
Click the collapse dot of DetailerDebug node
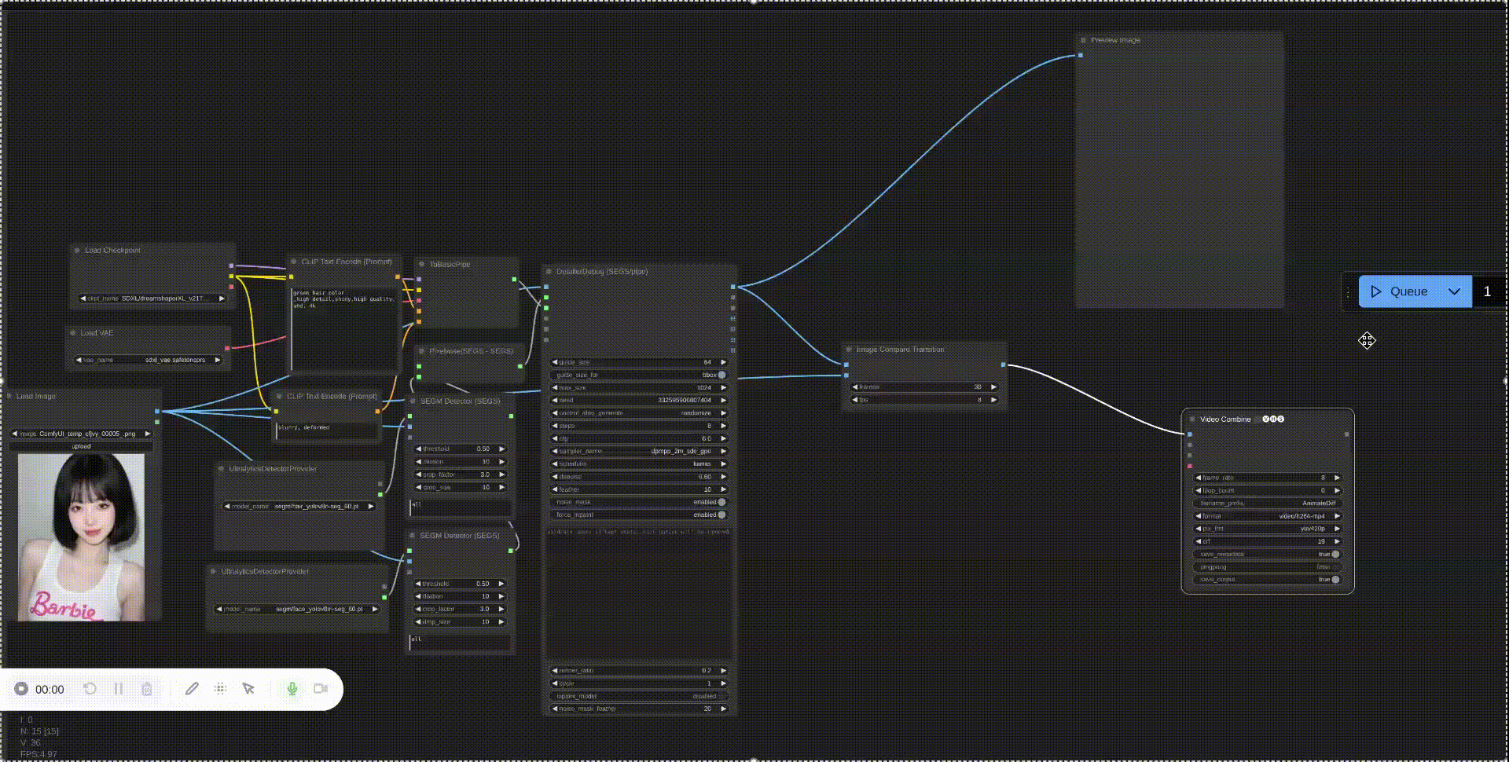coord(549,272)
